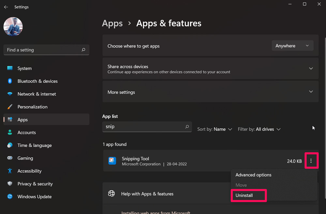Click the search magnifier in app list
Image resolution: width=326 pixels, height=214 pixels.
(x=187, y=127)
